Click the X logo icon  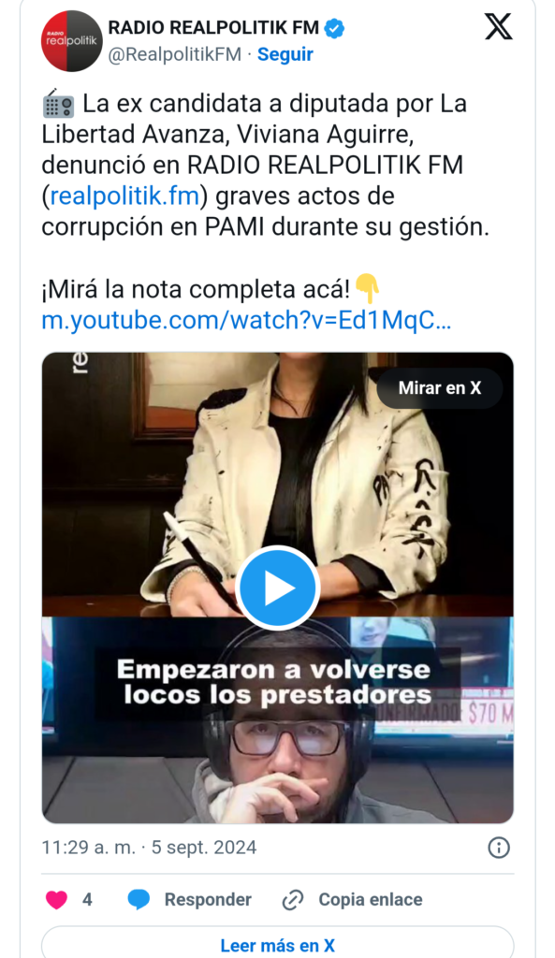click(498, 27)
